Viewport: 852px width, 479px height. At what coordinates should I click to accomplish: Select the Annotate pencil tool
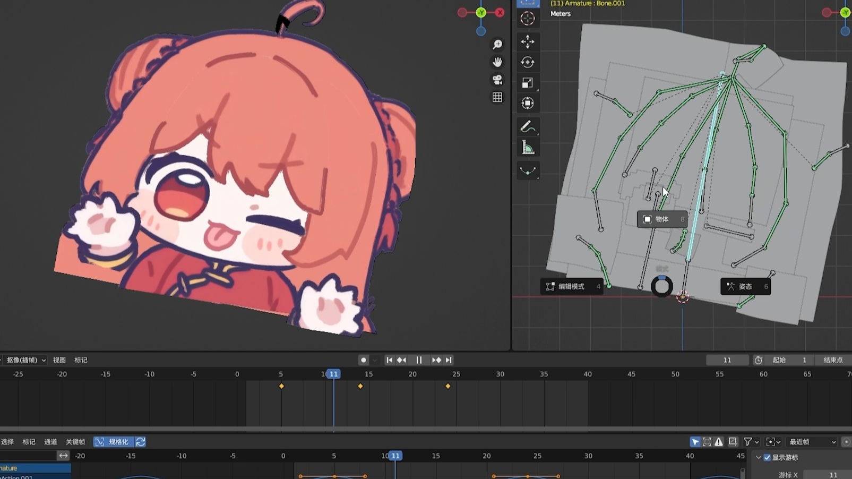(x=528, y=127)
